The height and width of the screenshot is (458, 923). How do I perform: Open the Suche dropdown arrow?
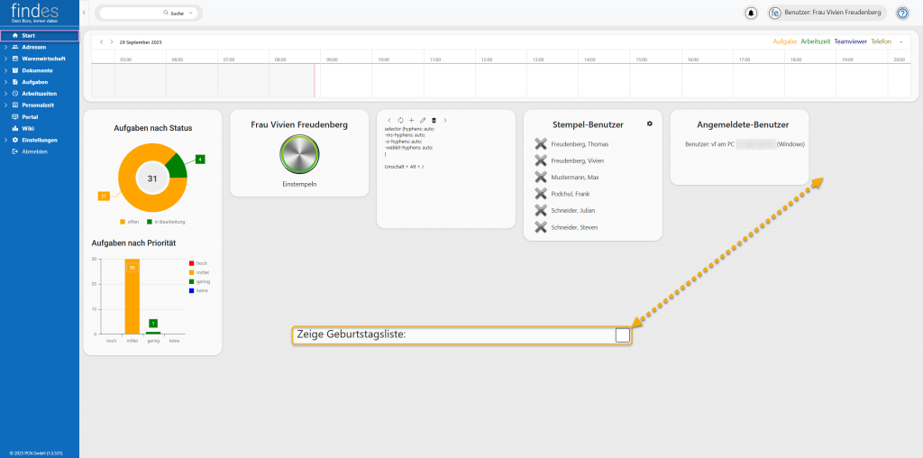[189, 14]
